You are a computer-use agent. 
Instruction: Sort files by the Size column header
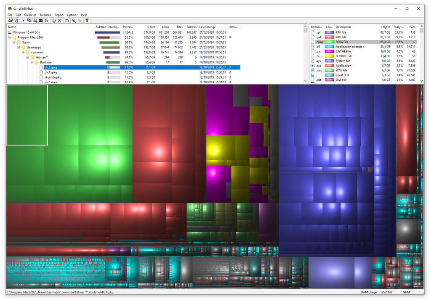pos(151,26)
